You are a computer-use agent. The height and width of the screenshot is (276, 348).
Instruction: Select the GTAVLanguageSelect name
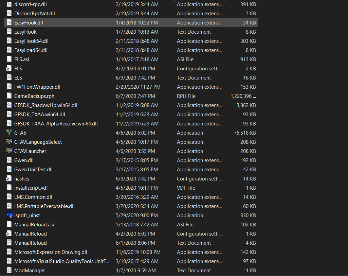click(38, 142)
